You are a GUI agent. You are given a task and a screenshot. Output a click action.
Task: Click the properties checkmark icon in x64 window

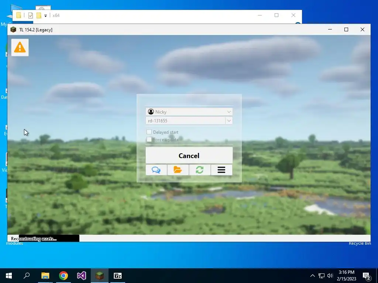31,15
